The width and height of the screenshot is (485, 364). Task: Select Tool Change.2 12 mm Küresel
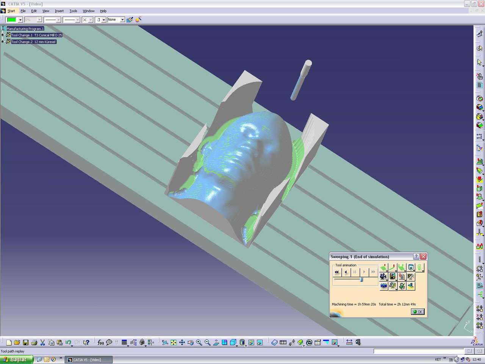pyautogui.click(x=33, y=42)
